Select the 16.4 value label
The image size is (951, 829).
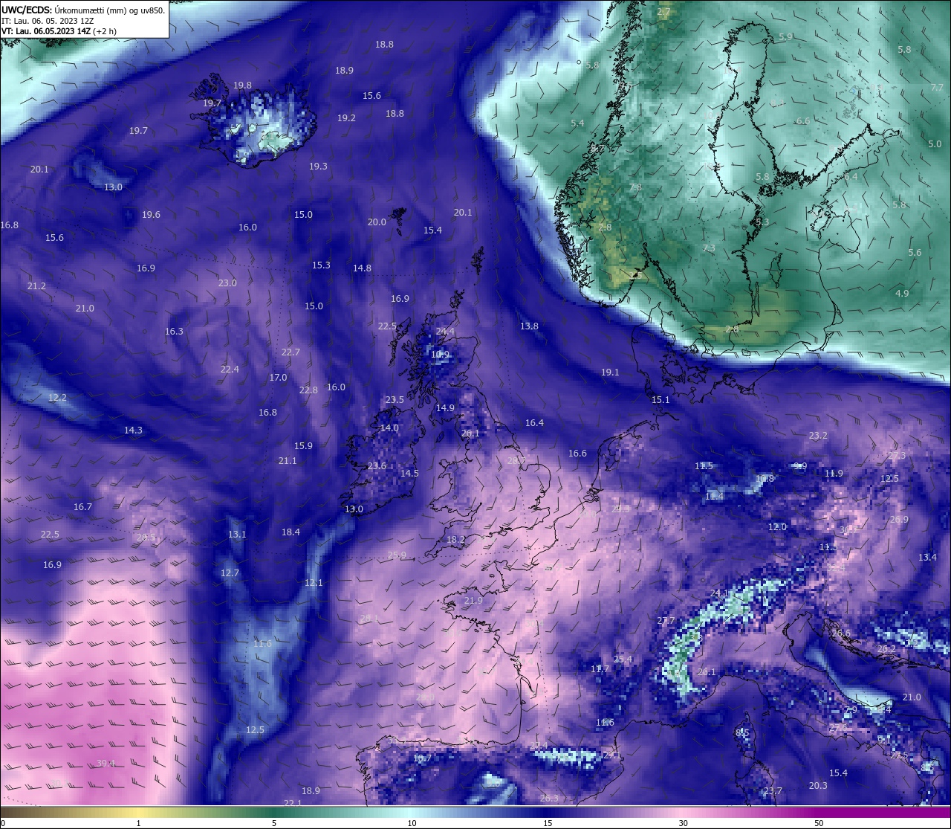coord(534,422)
